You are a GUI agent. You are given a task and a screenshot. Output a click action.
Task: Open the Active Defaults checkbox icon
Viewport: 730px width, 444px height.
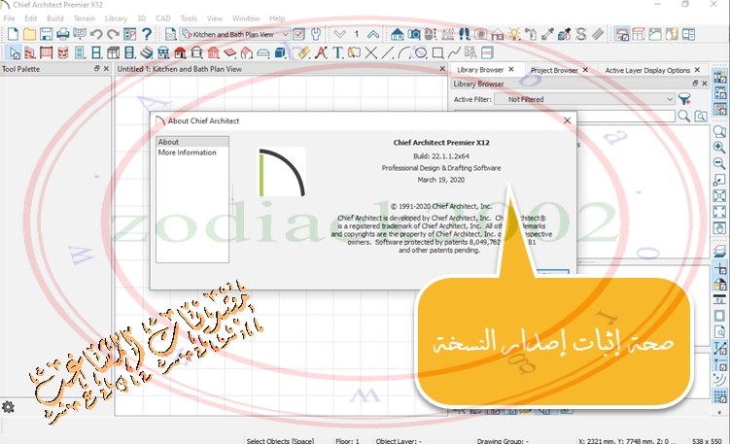coord(298,34)
